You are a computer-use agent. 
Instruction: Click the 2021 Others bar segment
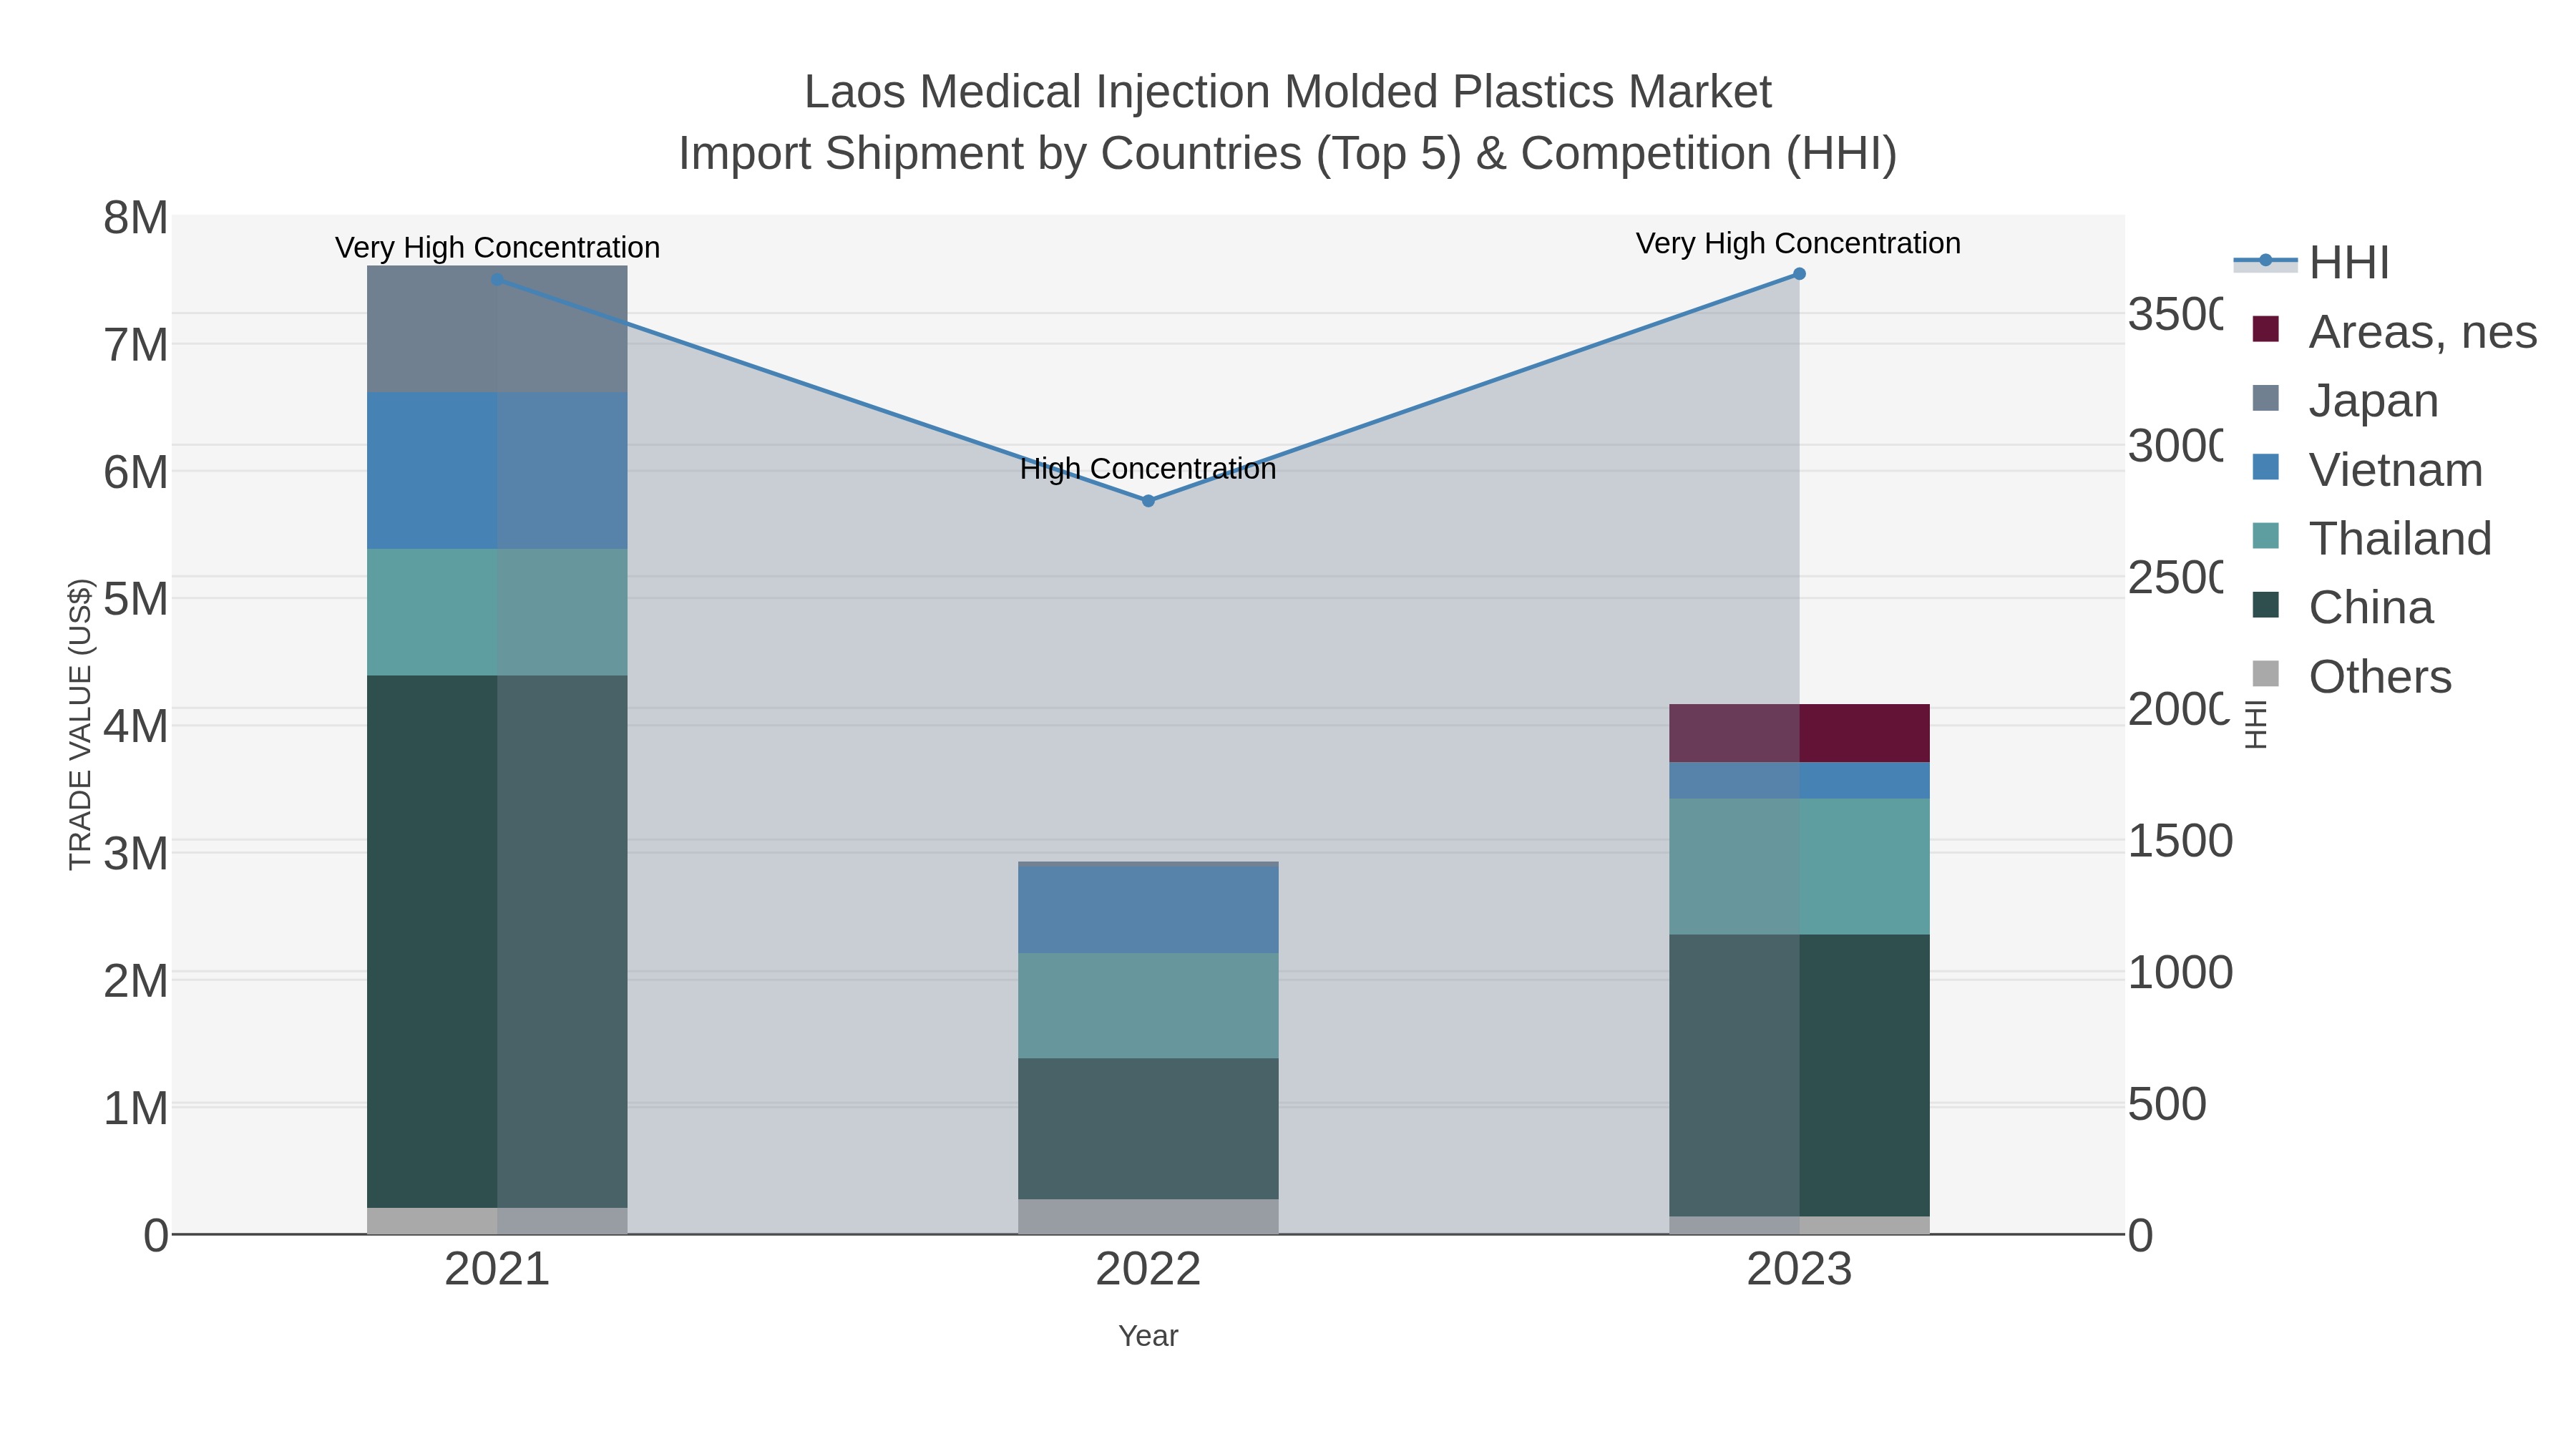pyautogui.click(x=497, y=1221)
